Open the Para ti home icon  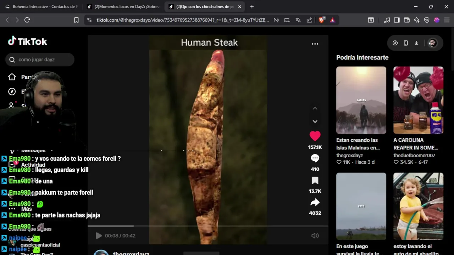(12, 77)
